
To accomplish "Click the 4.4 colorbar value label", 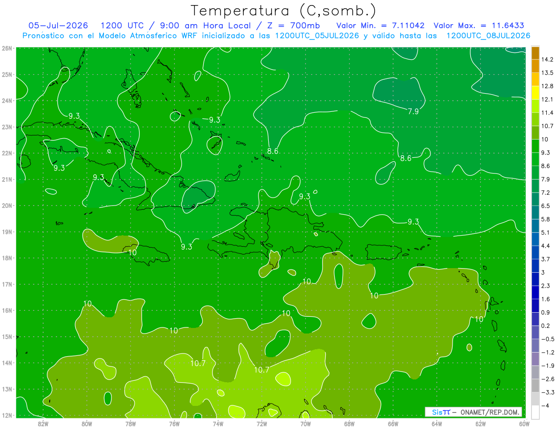I will (x=546, y=246).
